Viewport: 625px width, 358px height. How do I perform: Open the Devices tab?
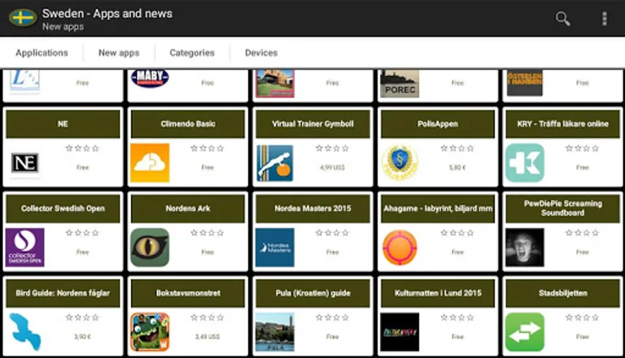click(261, 53)
